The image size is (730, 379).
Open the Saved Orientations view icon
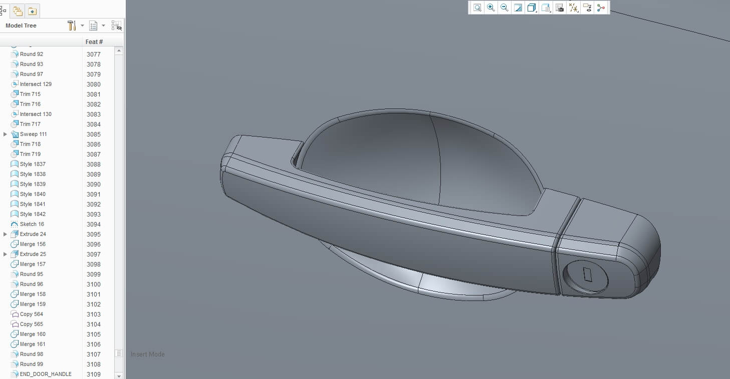point(546,7)
